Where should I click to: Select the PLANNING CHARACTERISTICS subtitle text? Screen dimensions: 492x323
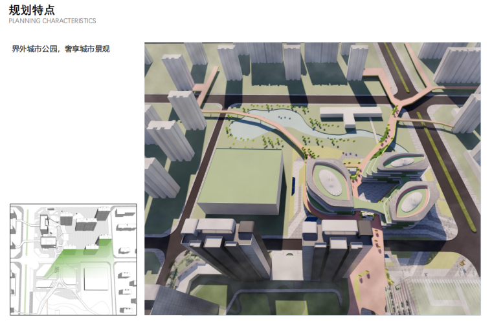pos(52,21)
